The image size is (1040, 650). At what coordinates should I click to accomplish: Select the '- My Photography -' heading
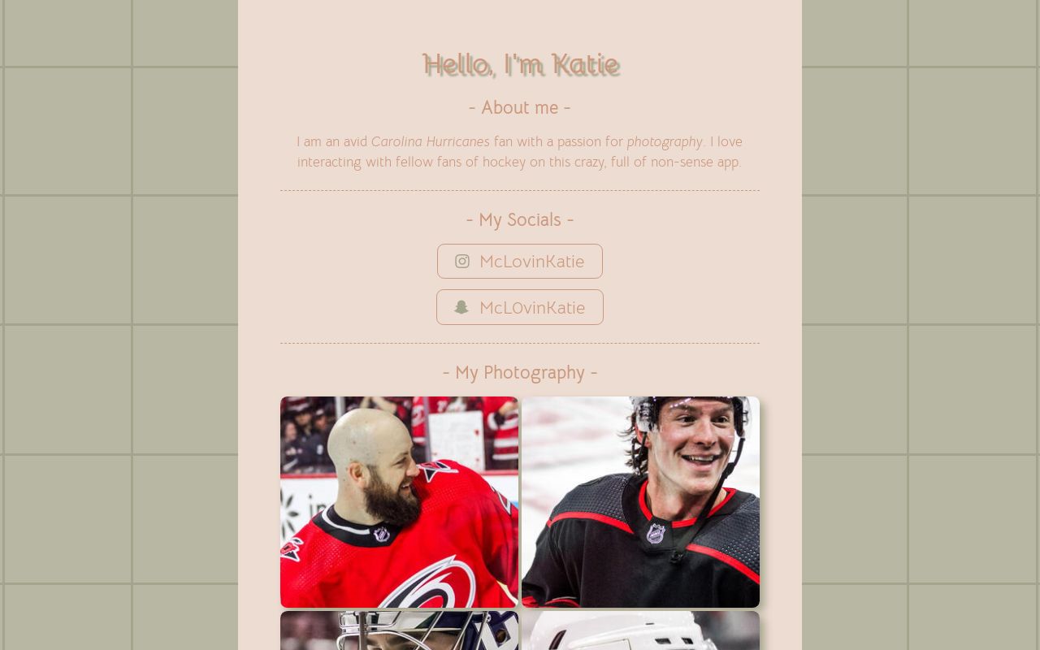(x=520, y=372)
